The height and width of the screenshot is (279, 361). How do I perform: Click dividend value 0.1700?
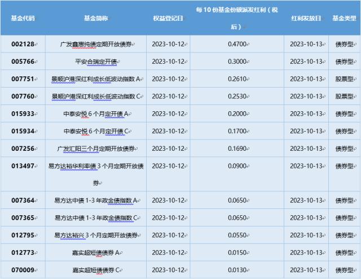click(x=237, y=131)
